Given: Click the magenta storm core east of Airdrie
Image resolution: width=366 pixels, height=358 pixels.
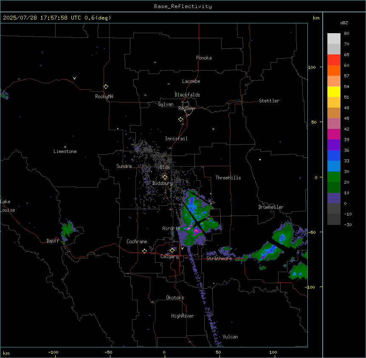Looking at the screenshot, I should pos(197,231).
